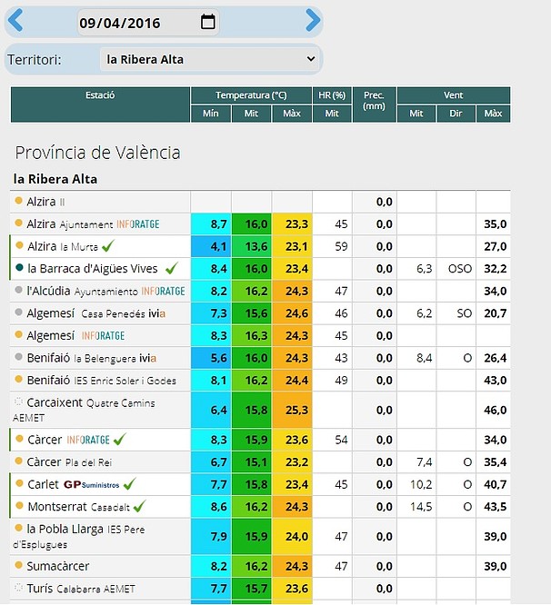
Task: Open the calendar date picker icon
Action: click(208, 22)
